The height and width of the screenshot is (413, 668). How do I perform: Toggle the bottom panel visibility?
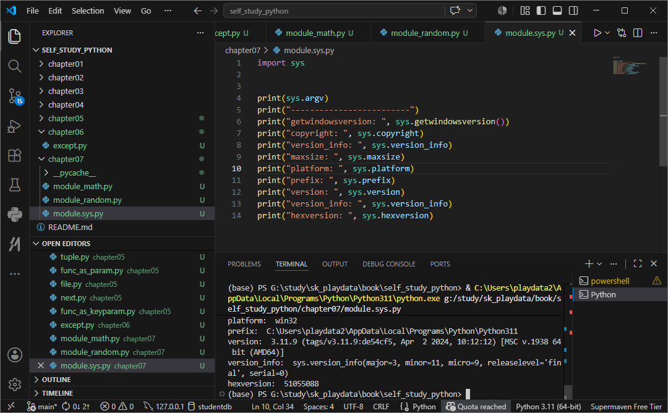557,11
